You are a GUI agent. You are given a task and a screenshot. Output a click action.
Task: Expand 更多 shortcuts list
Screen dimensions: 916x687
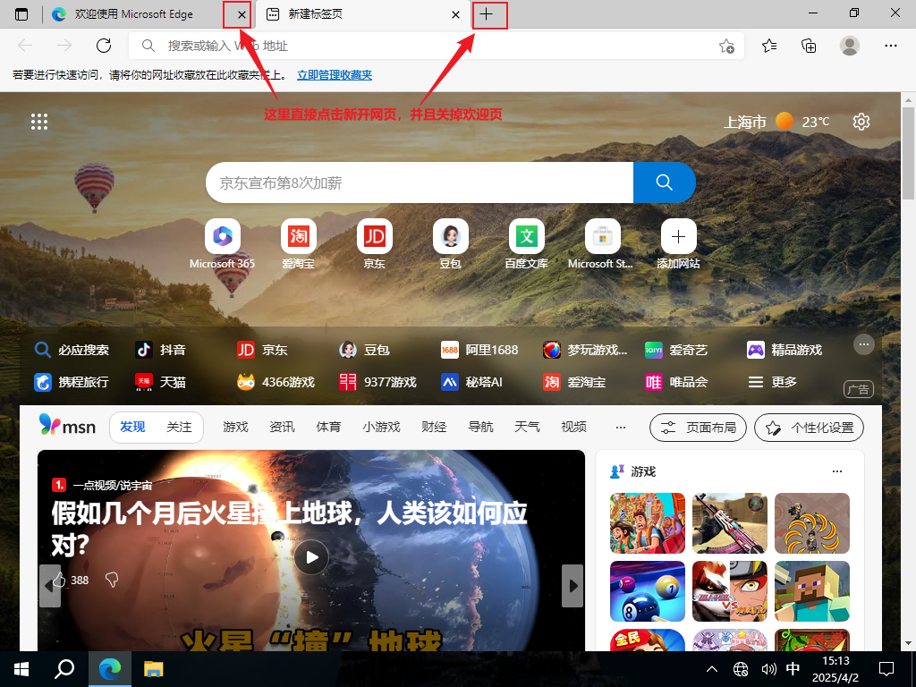click(x=772, y=382)
